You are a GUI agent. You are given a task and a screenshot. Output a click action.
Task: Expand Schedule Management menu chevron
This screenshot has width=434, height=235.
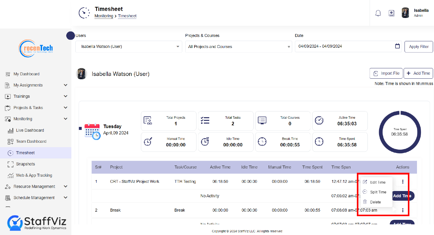tap(66, 198)
